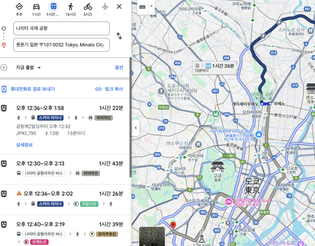Viewport: 315px width, 246px height.
Task: Click the transit icon beside the 12:30 route
Action: 4,163
